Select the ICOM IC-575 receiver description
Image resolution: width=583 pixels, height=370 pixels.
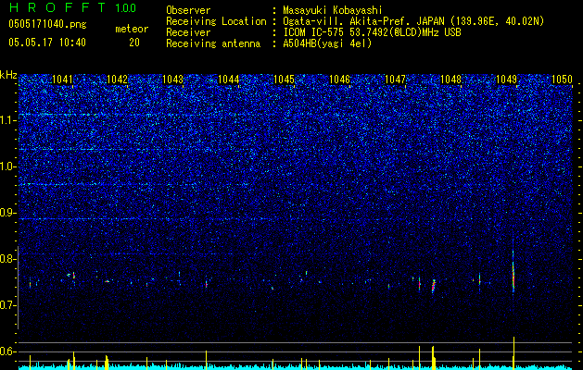point(372,32)
